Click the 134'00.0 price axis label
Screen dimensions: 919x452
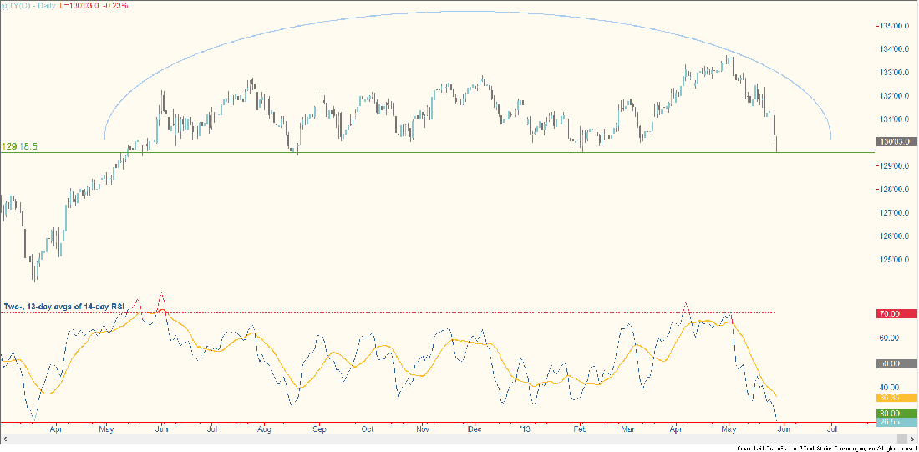896,48
